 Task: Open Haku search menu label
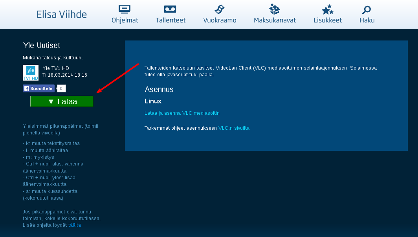(367, 20)
